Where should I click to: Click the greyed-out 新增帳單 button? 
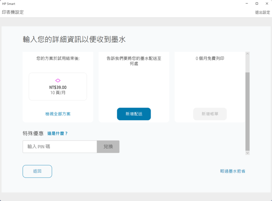(210, 114)
